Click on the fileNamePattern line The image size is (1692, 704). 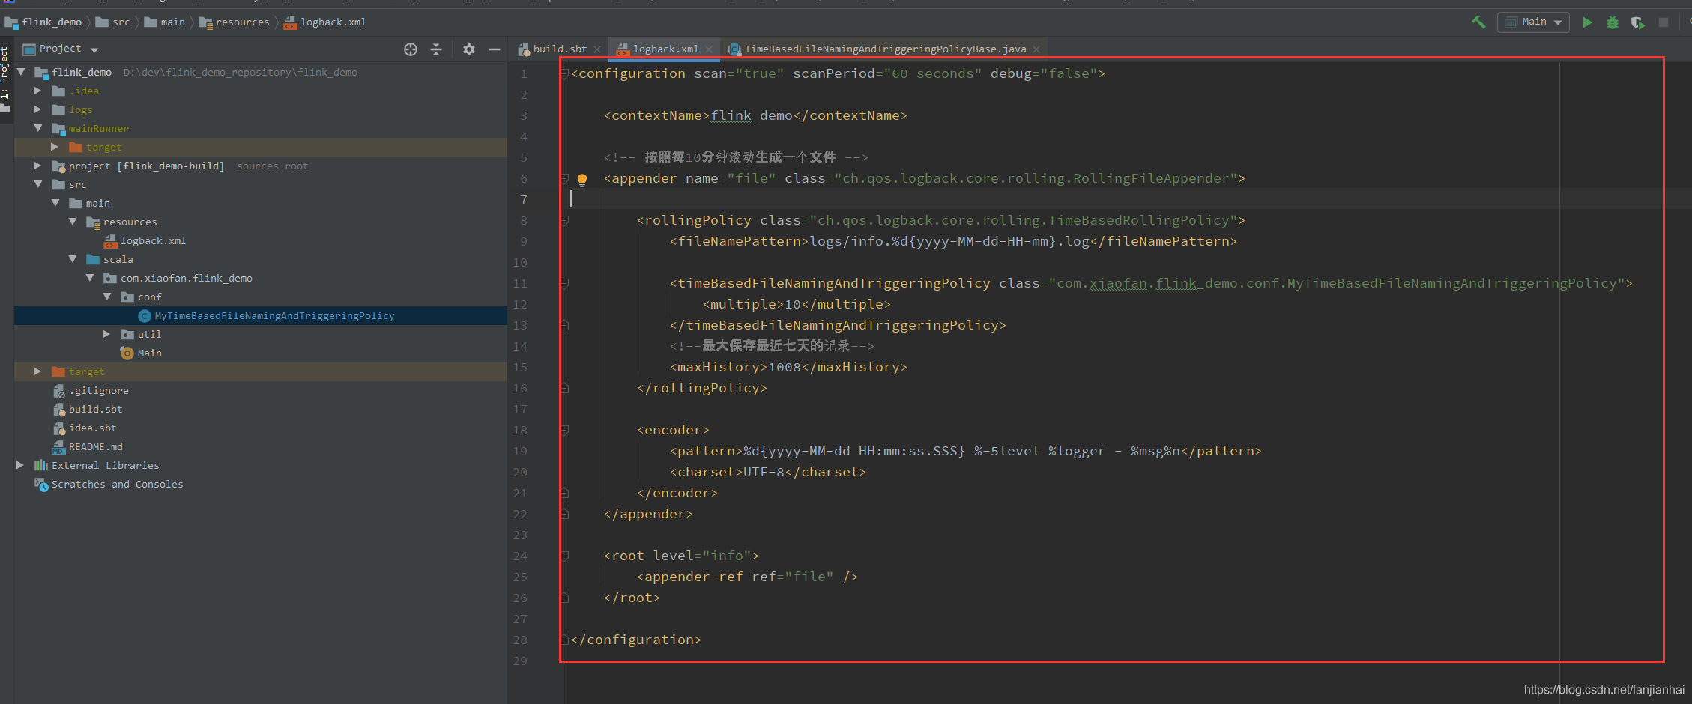953,242
